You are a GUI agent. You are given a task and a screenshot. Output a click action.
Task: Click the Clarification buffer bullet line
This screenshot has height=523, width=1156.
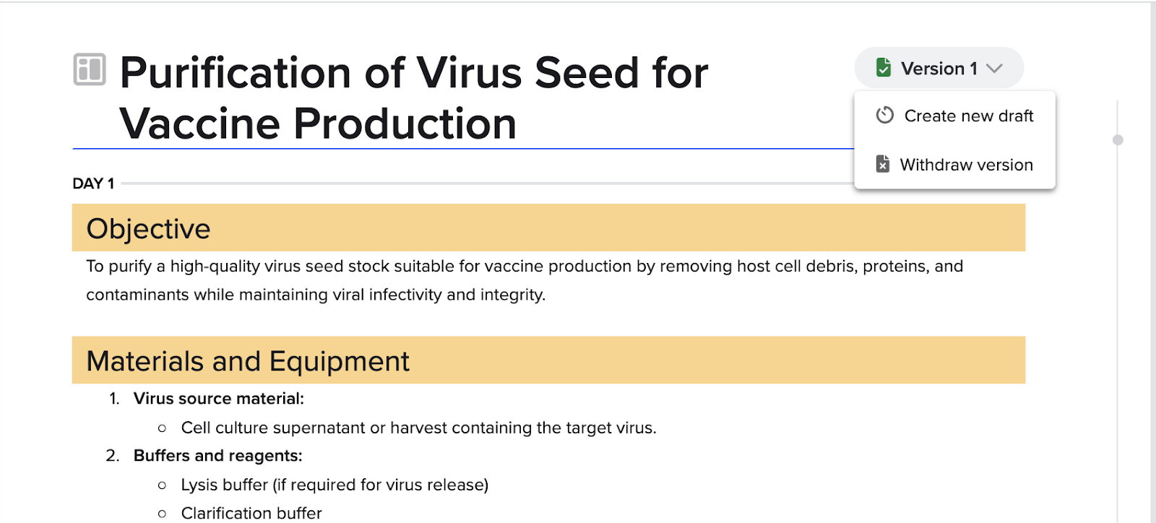(251, 513)
